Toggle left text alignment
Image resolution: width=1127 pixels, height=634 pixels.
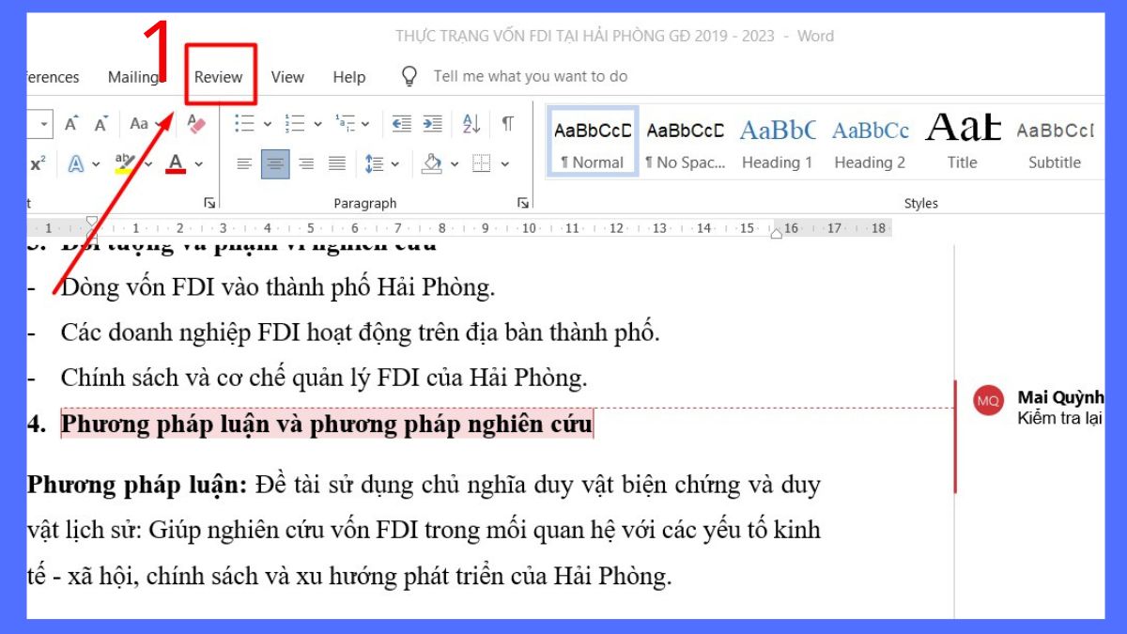243,162
